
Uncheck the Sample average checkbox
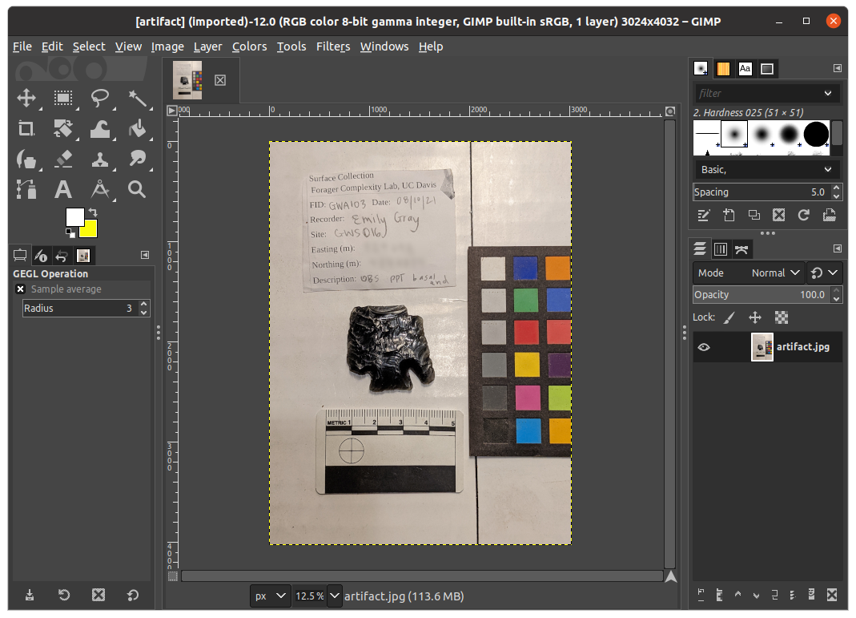(20, 289)
